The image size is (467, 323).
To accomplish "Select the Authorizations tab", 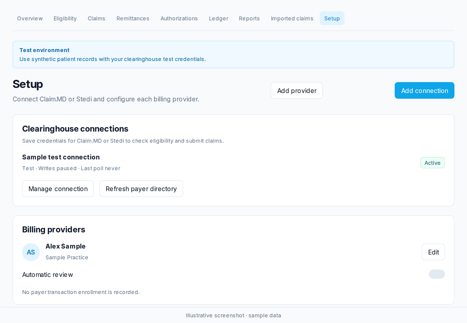I will coord(179,19).
